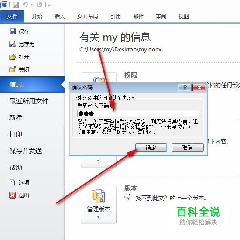Select 信息 in the backstage menu
This screenshot has width=240, height=240.
[32, 84]
